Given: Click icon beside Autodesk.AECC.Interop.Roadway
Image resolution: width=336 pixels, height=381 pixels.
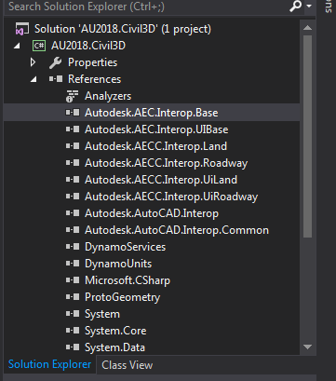Looking at the screenshot, I should pyautogui.click(x=73, y=163).
